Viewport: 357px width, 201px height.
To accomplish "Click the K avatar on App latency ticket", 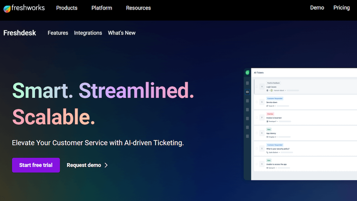I will (x=262, y=133).
